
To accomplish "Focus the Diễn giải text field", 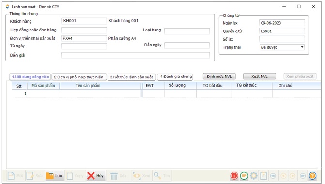I will coord(135,55).
